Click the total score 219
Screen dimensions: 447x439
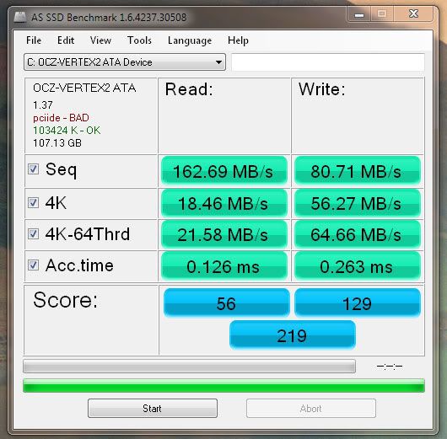pyautogui.click(x=293, y=335)
